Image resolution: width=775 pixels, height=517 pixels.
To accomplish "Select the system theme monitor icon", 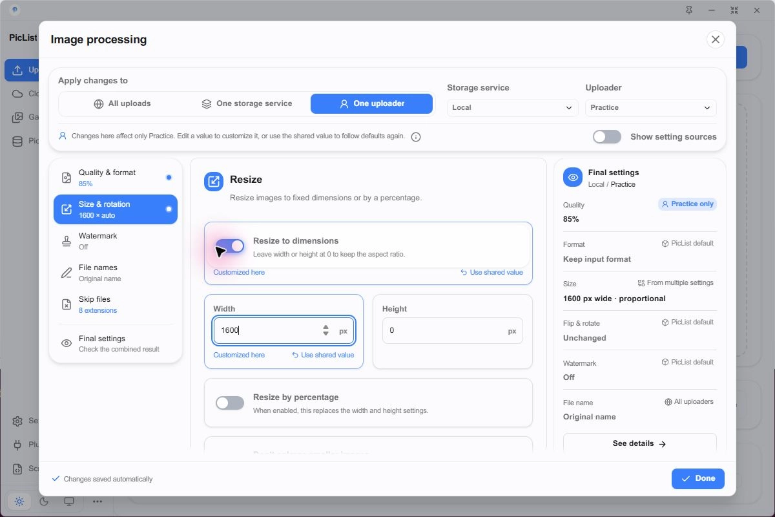I will [x=69, y=501].
